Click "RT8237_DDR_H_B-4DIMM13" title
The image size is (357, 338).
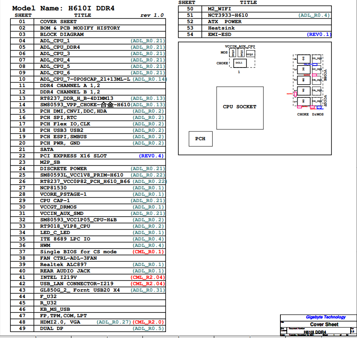[x=77, y=98]
